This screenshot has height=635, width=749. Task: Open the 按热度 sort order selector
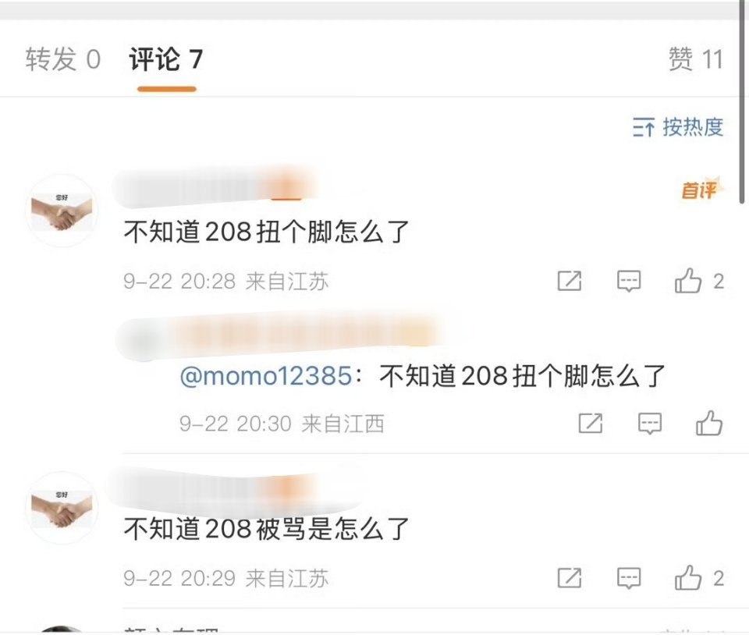(x=678, y=127)
